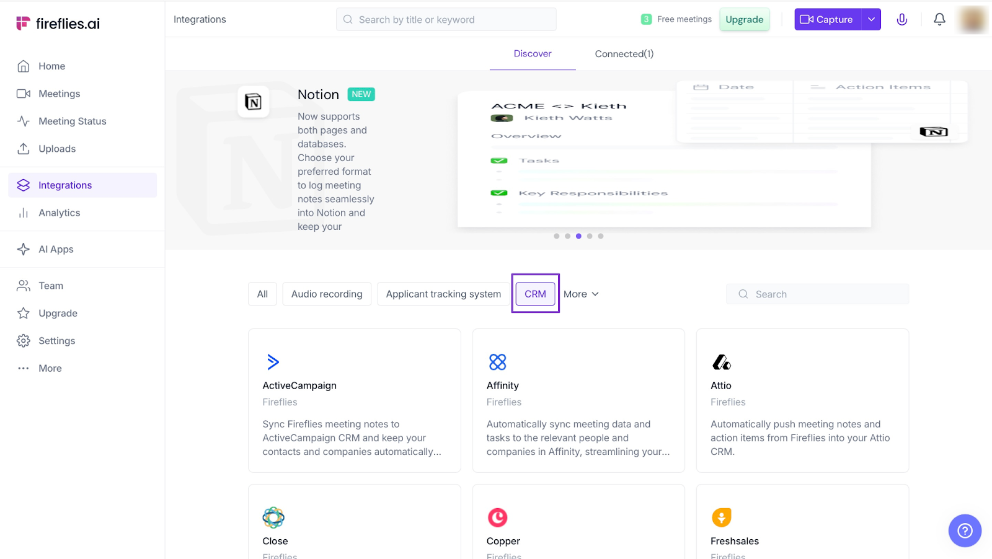Viewport: 992px width, 559px height.
Task: Filter integrations by All
Action: [262, 294]
